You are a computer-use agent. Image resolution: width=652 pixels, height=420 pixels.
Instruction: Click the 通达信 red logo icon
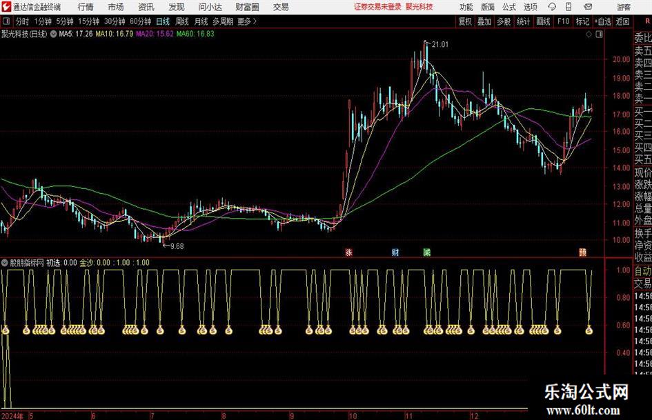pyautogui.click(x=6, y=7)
